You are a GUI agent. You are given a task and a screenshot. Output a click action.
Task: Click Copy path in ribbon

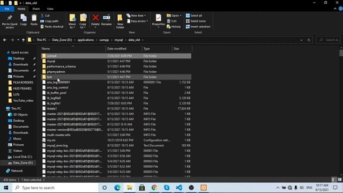pos(49,21)
